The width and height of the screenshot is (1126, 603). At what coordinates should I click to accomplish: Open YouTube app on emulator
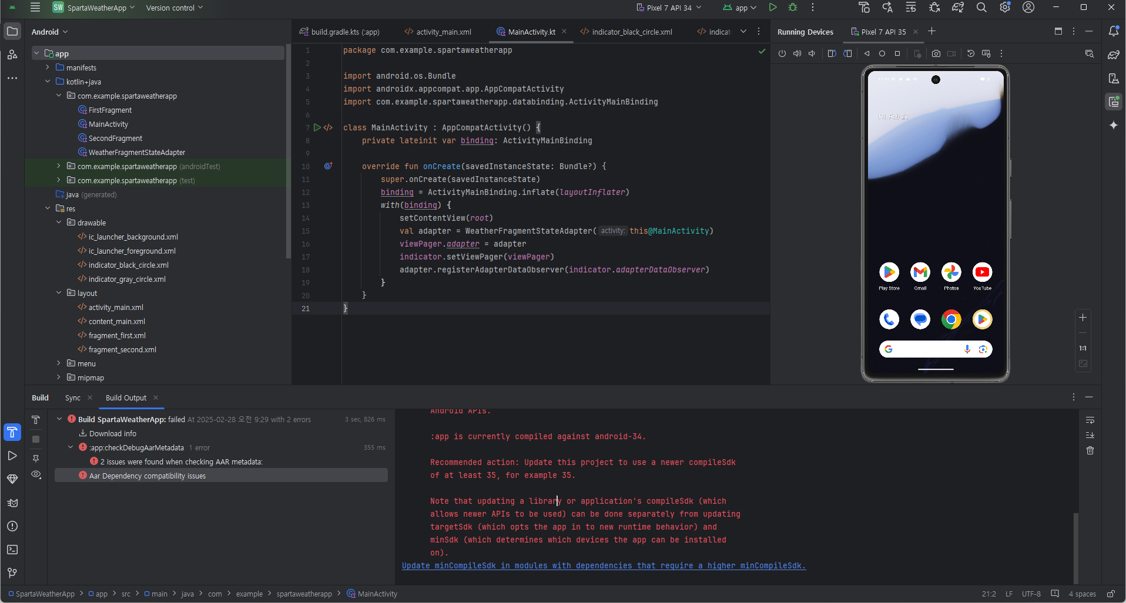[x=982, y=272]
